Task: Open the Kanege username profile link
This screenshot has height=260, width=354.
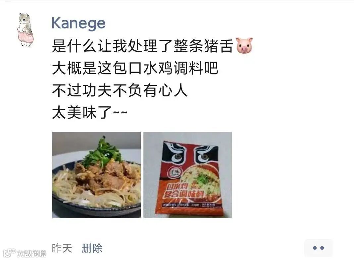Action: [78, 23]
